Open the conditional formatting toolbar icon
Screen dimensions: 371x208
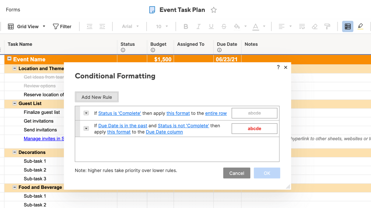click(x=348, y=26)
